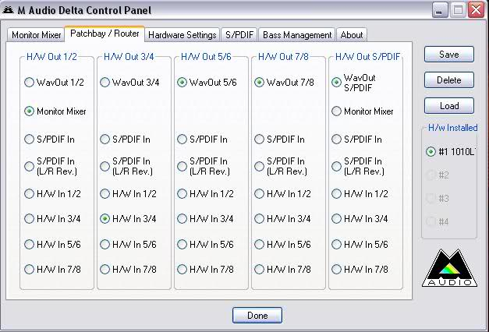Image resolution: width=489 pixels, height=332 pixels.
Task: Click the title bar application icon
Action: tap(9, 9)
